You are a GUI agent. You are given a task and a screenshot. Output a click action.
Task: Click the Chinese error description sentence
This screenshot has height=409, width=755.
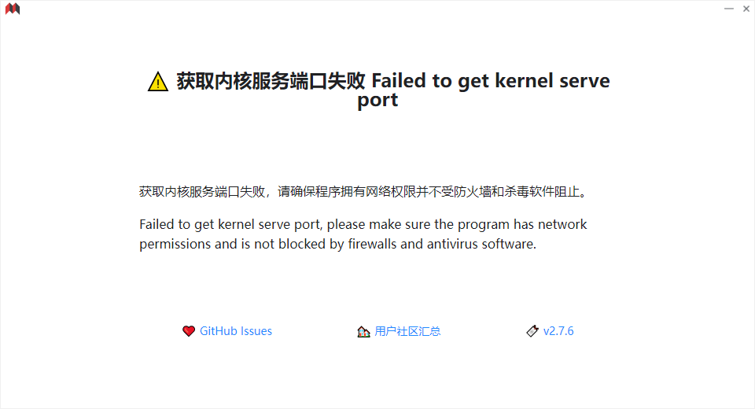point(363,191)
